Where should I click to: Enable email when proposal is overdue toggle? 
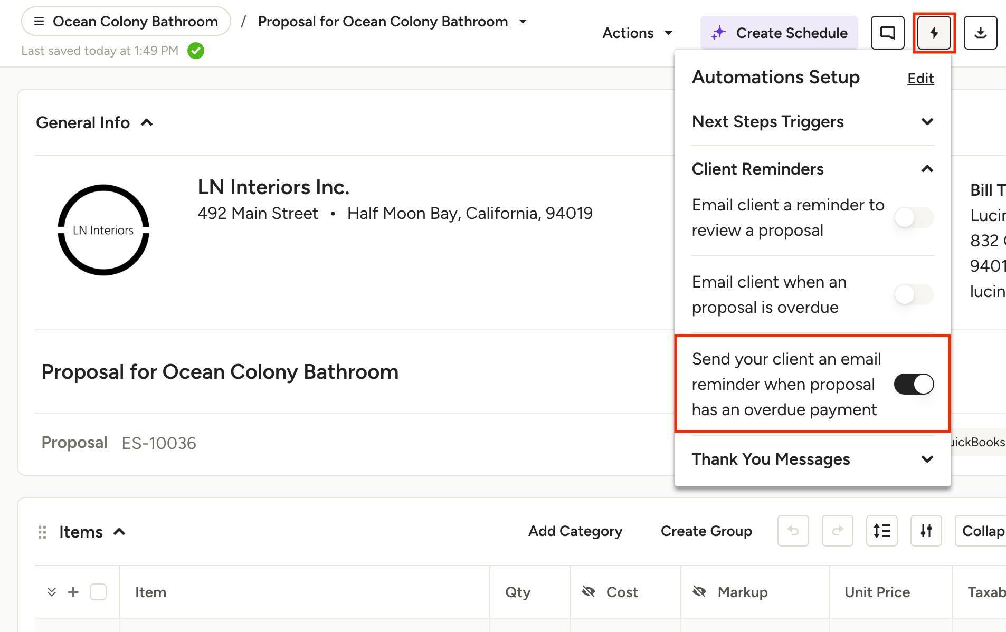tap(914, 294)
